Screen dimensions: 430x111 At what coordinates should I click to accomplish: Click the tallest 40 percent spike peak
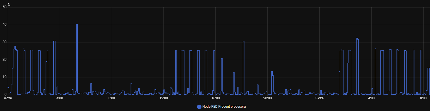(77, 24)
